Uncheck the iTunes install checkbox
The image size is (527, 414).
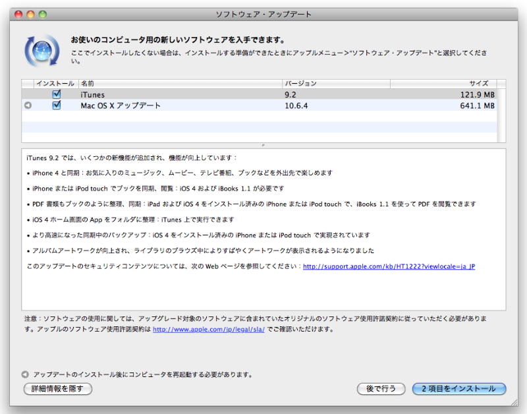click(57, 94)
